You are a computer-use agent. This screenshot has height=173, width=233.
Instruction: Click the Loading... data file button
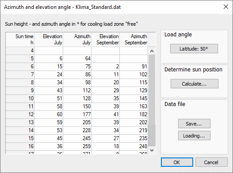[x=194, y=136]
